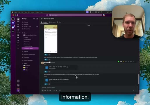The height and width of the screenshot is (105, 150).
Task: Open more actions dots on Brandon's message
Action: [136, 62]
